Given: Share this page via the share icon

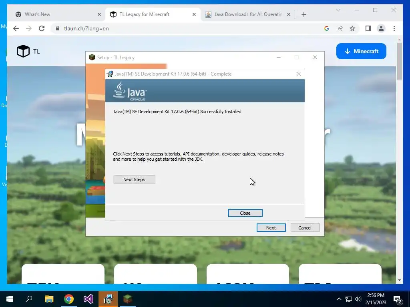Looking at the screenshot, I should (x=340, y=28).
